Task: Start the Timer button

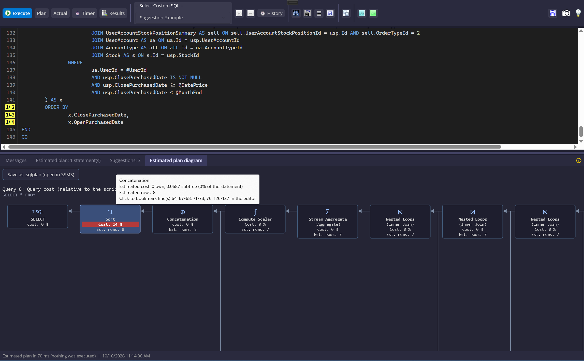Action: point(85,13)
